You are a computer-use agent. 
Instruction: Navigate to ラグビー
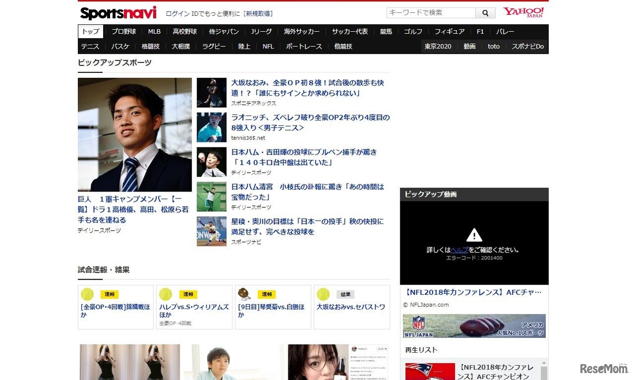214,46
